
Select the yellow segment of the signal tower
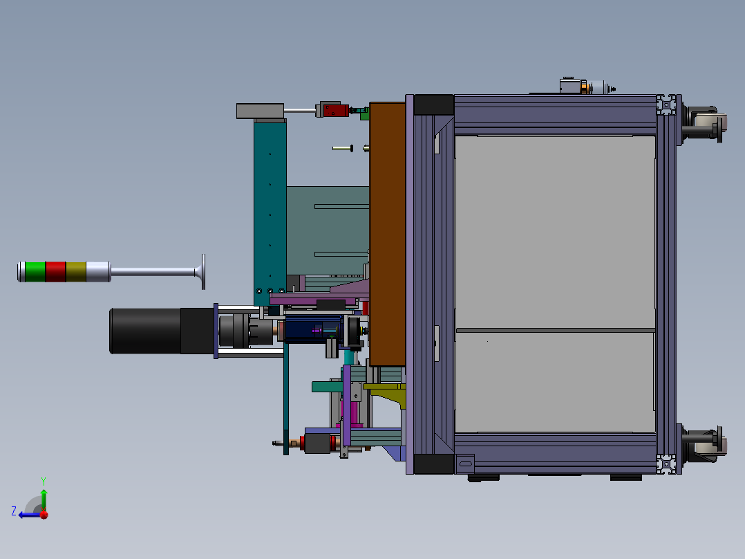tap(76, 272)
